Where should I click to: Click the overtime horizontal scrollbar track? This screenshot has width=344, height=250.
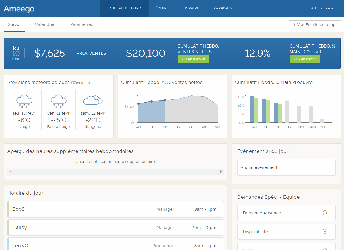coord(116,171)
